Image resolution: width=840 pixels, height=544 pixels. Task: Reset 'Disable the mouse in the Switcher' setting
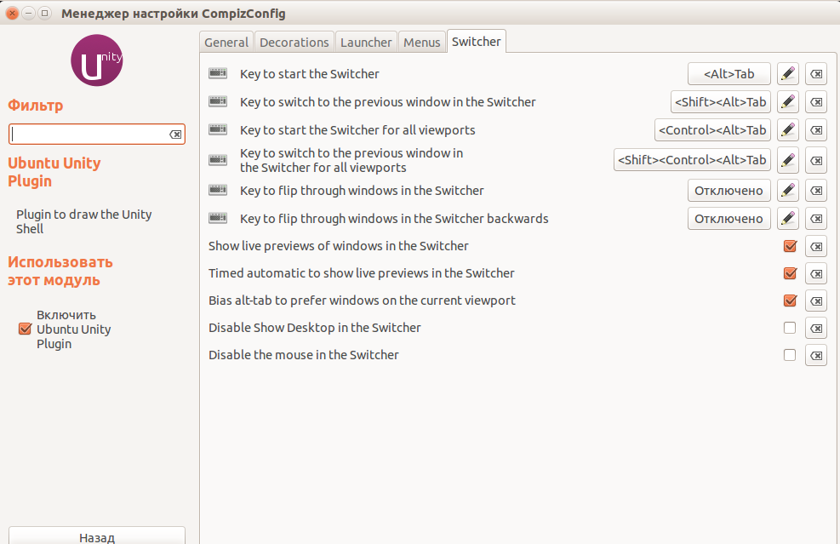click(816, 355)
